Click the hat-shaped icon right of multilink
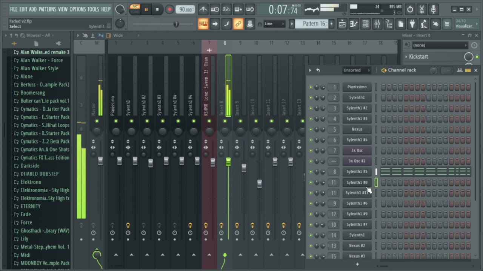Screen dimensions: 483x271 250,24
